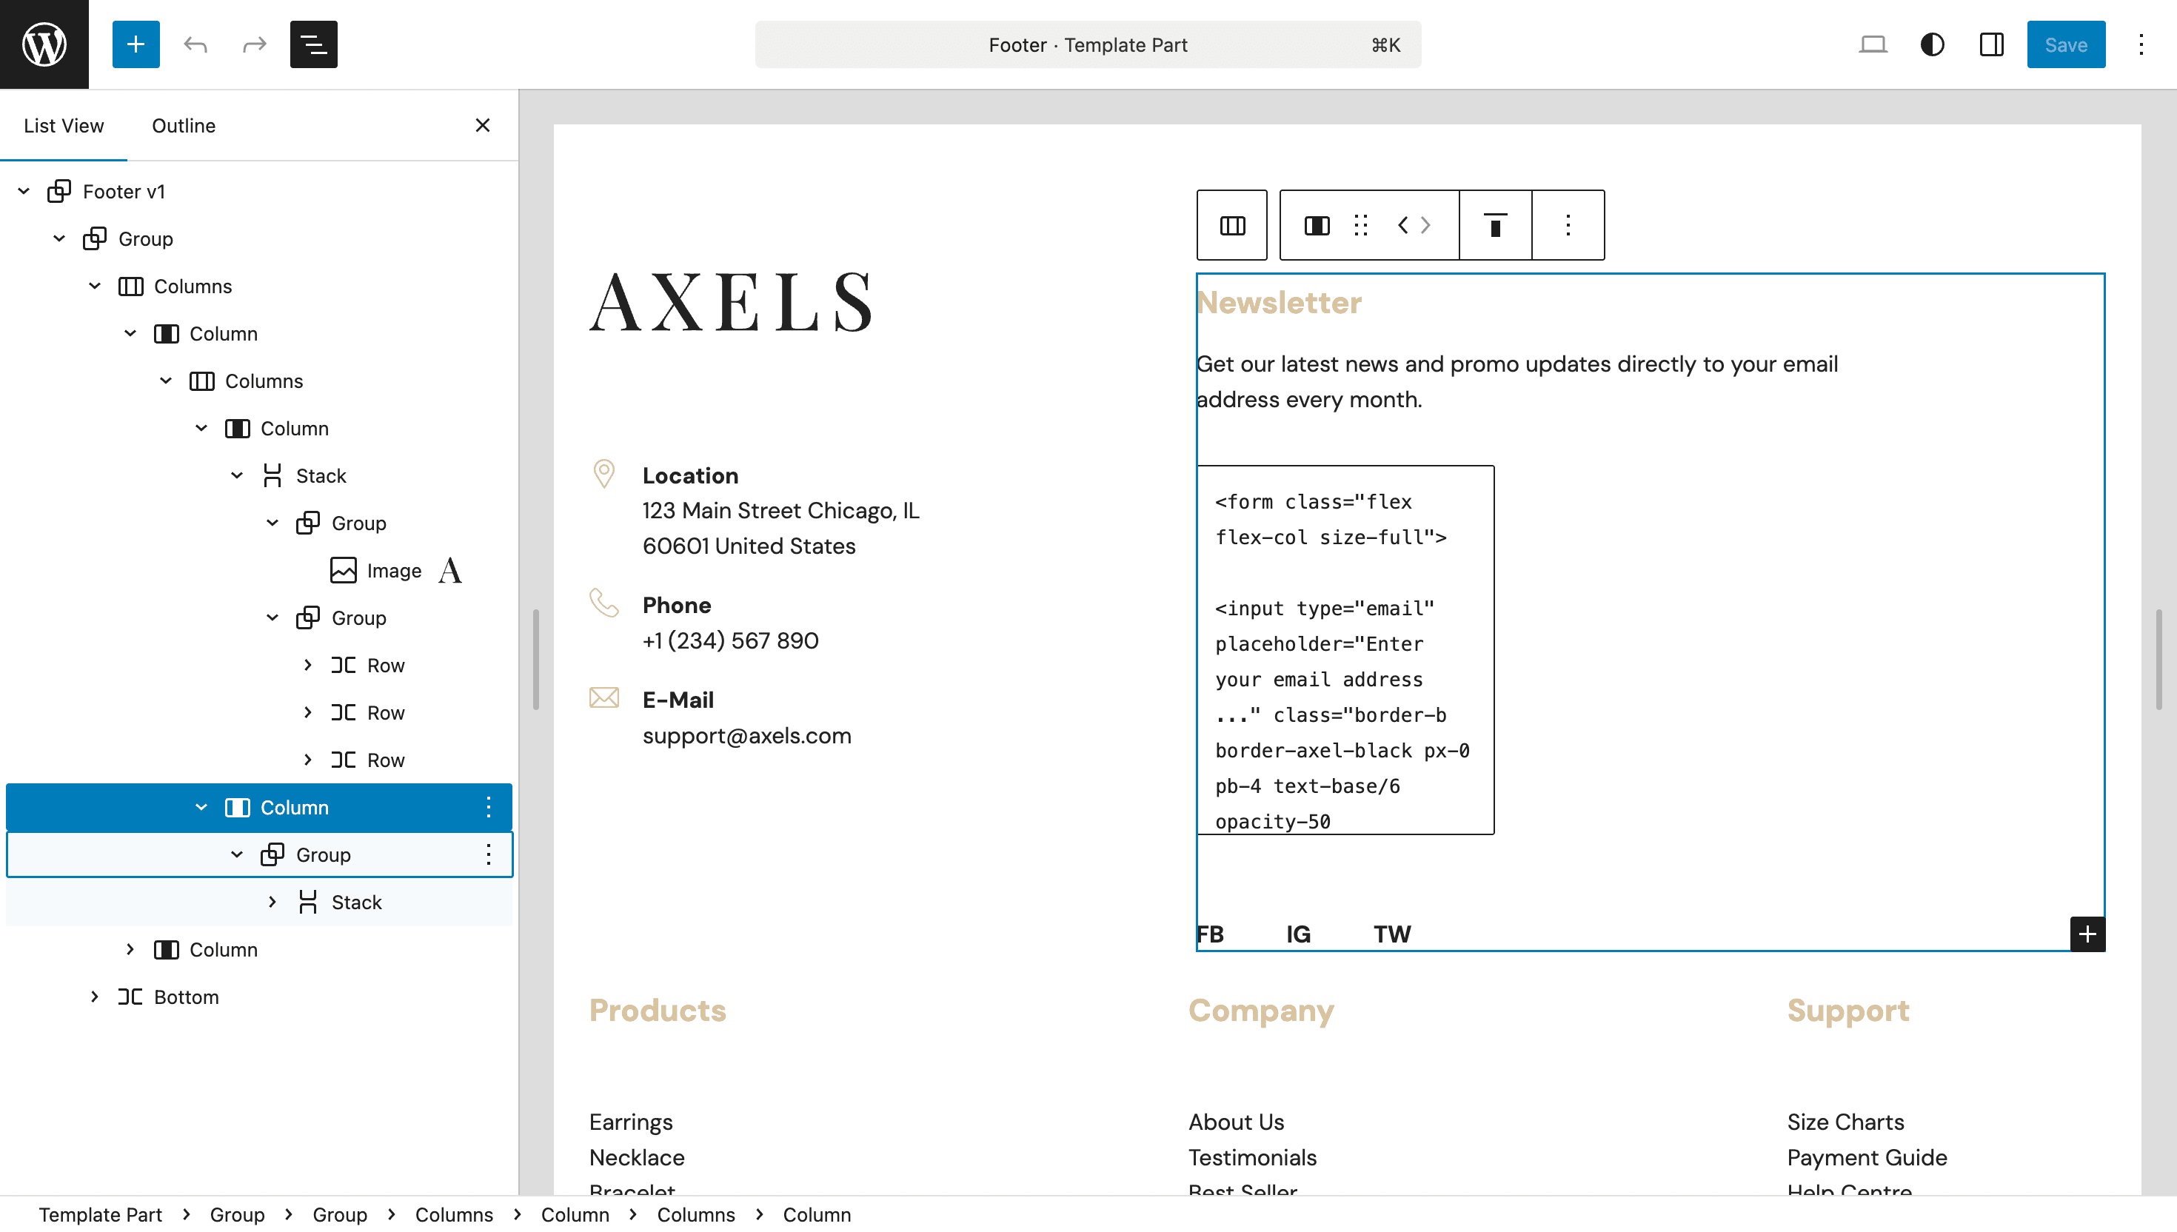Open the block inserter plus button
This screenshot has width=2177, height=1232.
click(136, 44)
